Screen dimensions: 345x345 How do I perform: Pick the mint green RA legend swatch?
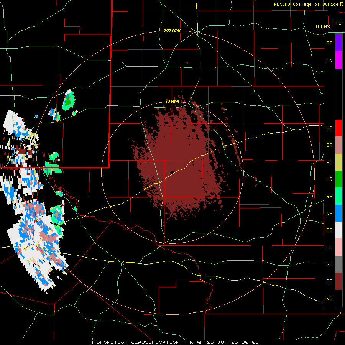click(338, 196)
